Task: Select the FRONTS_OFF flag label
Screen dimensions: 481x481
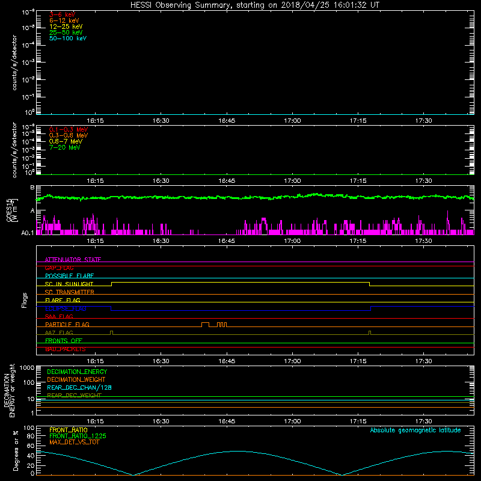Action: (64, 340)
